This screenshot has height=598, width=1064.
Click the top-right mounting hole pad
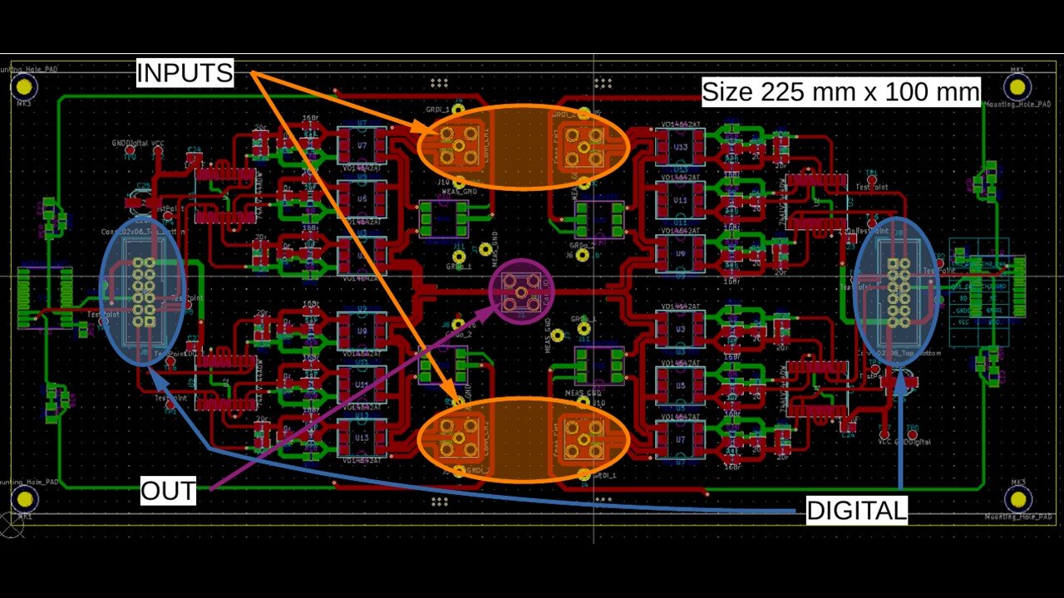1017,86
